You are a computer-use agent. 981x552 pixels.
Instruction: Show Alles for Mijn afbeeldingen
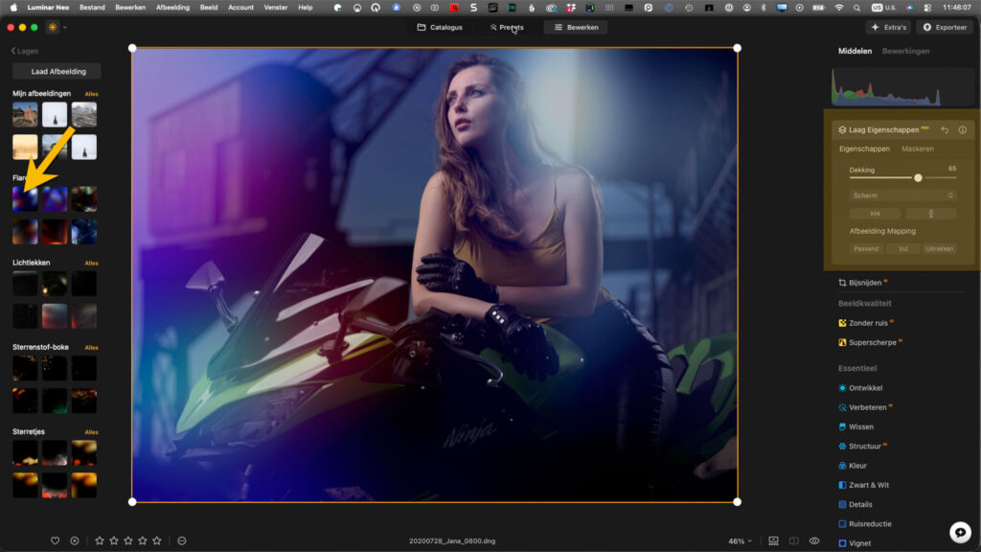coord(91,94)
